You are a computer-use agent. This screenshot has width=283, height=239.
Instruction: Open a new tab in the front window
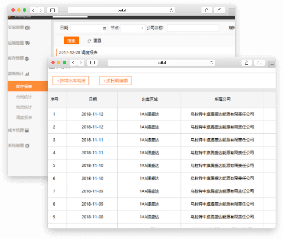tap(272, 65)
